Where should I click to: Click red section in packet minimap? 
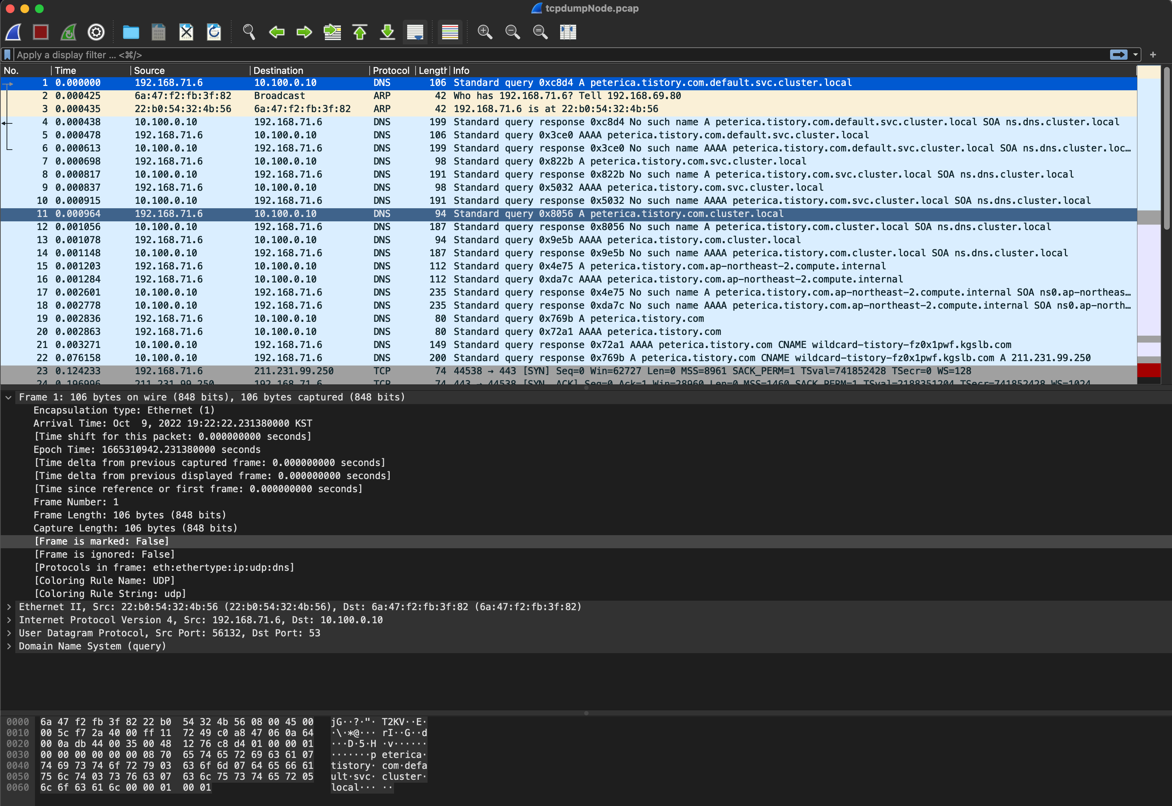[x=1148, y=370]
